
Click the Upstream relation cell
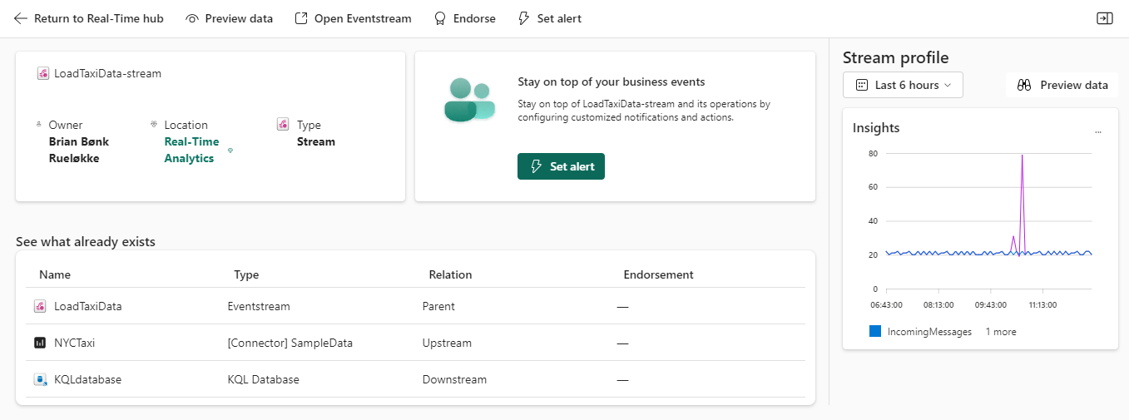pyautogui.click(x=447, y=343)
